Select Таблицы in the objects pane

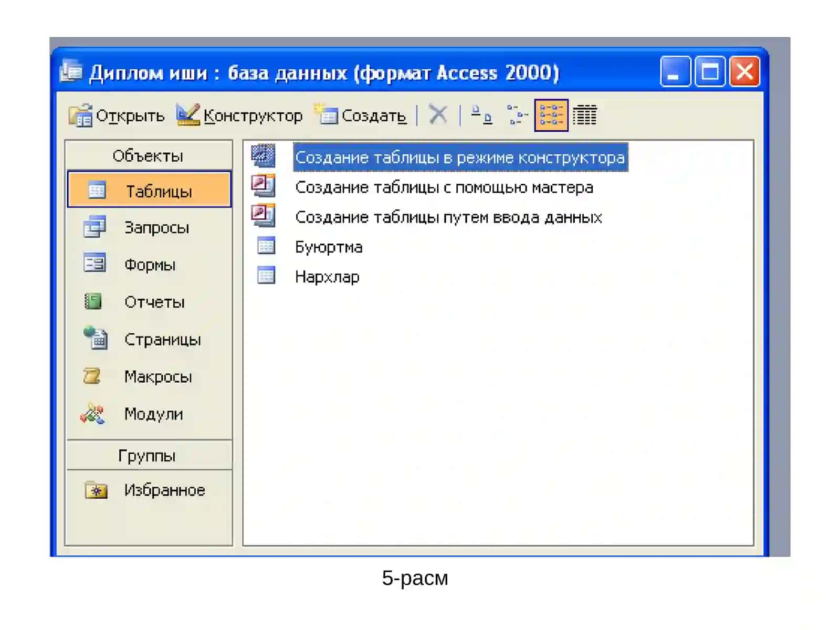pos(150,190)
